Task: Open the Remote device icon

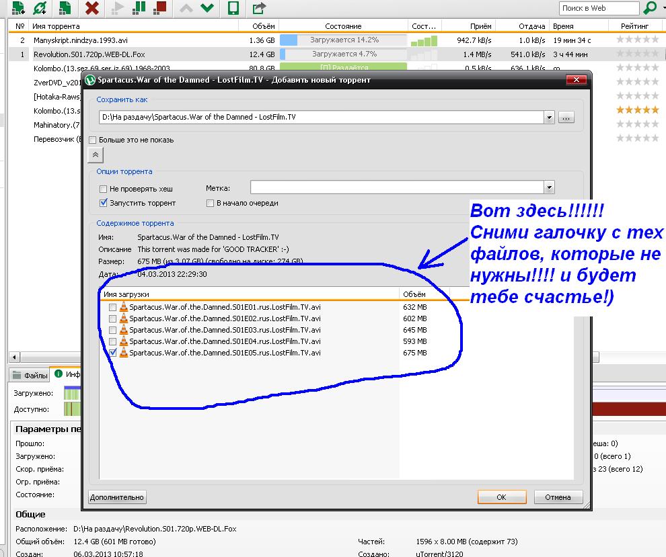Action: point(233,8)
